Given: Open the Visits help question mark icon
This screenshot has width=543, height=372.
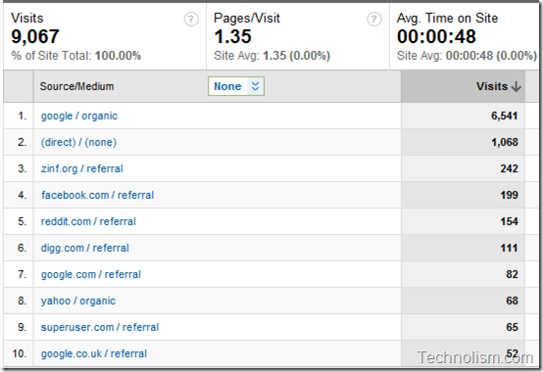Looking at the screenshot, I should [191, 20].
